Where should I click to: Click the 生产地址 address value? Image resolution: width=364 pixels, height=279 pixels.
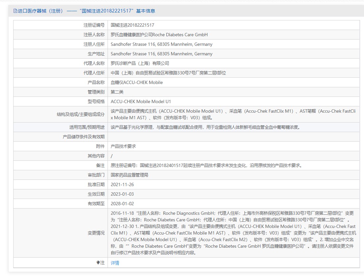(x=162, y=54)
